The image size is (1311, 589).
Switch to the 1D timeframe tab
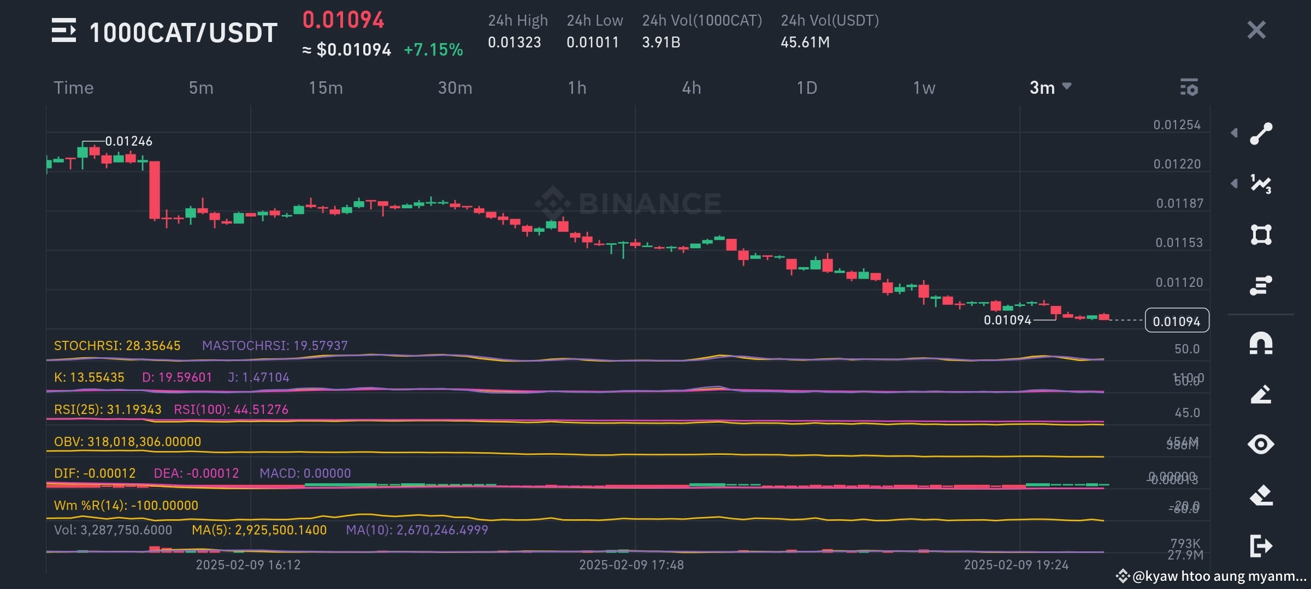pyautogui.click(x=807, y=87)
